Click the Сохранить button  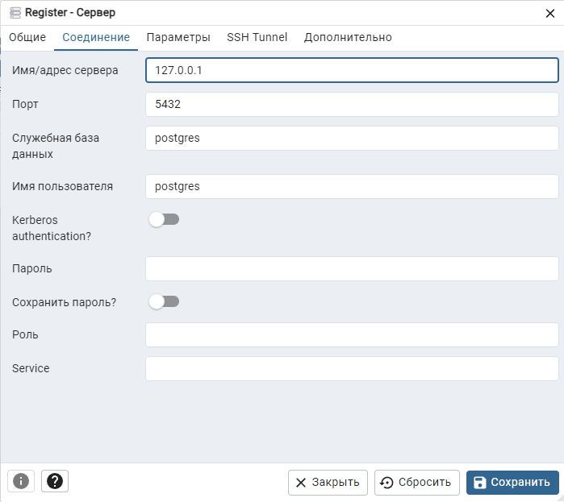[512, 482]
